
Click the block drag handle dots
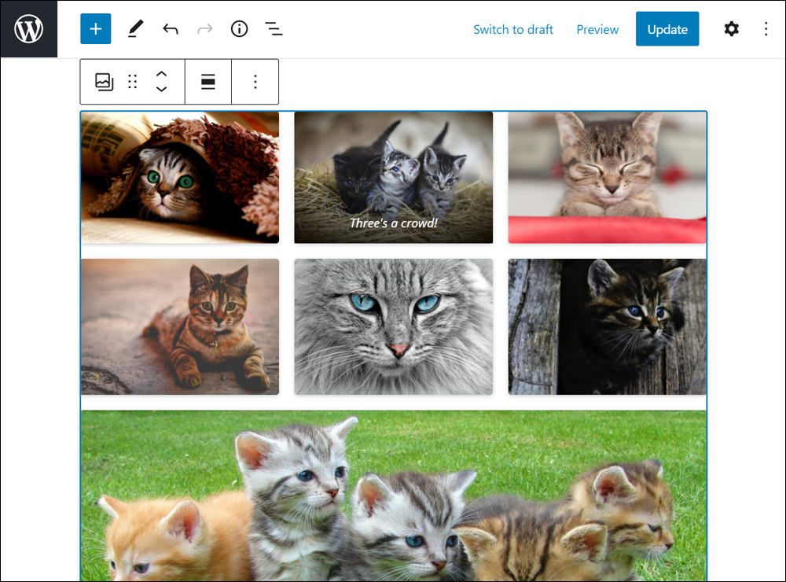click(132, 82)
